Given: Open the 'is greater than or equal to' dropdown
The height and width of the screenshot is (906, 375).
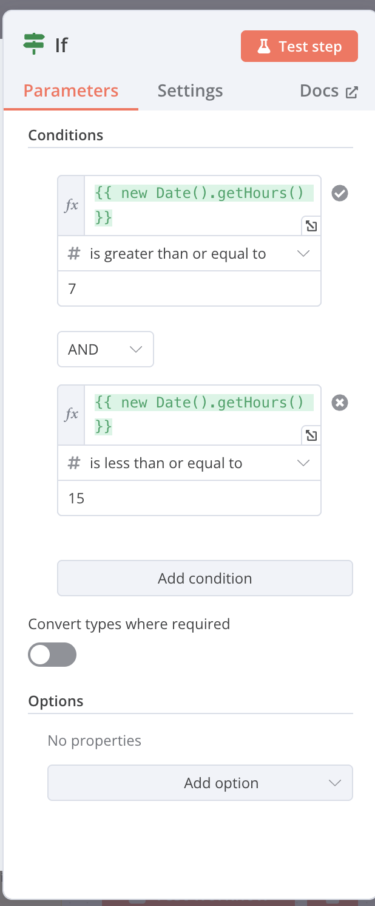Looking at the screenshot, I should [189, 254].
